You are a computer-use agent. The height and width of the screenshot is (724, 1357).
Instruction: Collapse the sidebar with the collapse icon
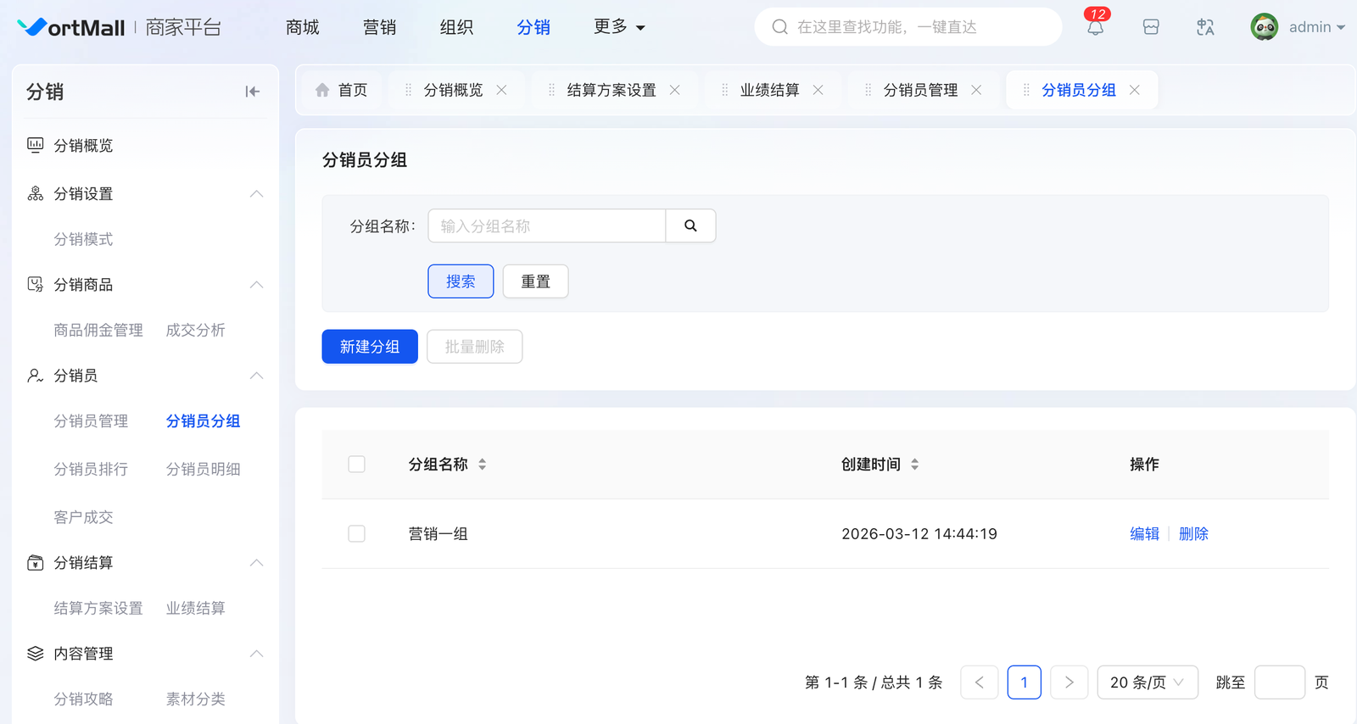click(252, 92)
